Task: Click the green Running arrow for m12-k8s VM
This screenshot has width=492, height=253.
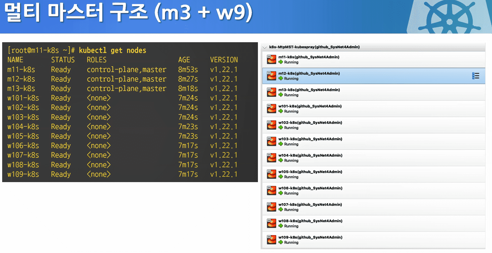Action: 281,78
